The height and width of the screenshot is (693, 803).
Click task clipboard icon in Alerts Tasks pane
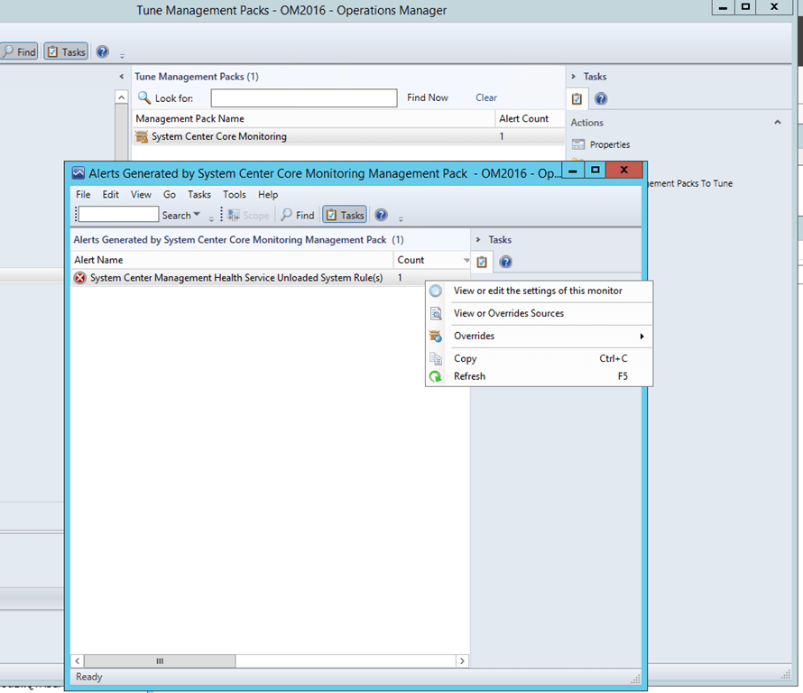pyautogui.click(x=482, y=262)
